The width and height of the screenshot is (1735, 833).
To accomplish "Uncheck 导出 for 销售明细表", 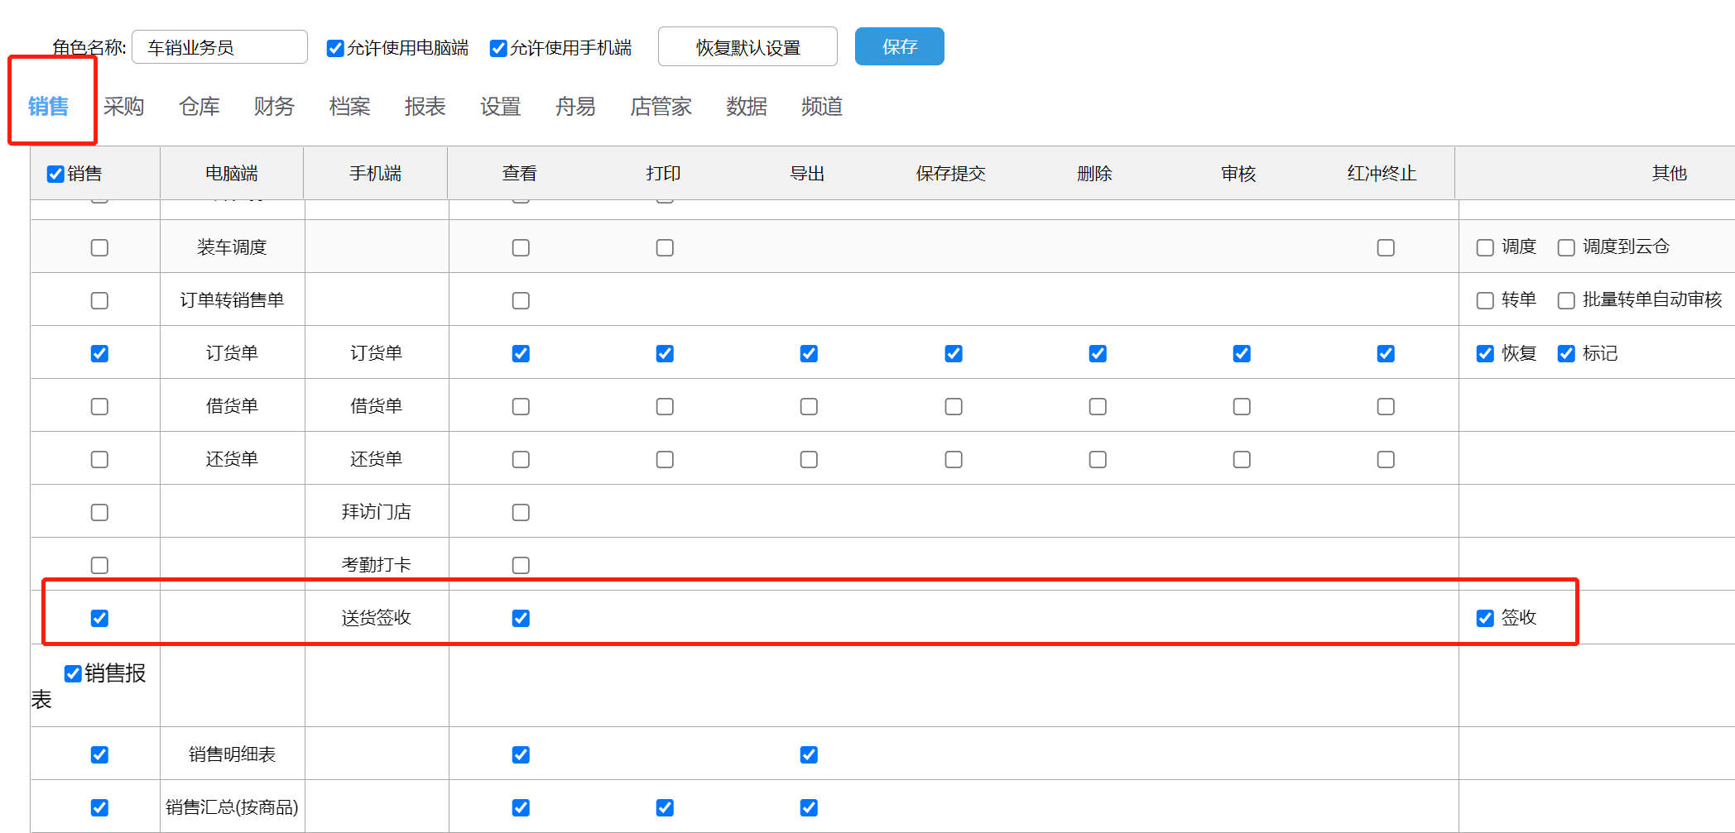I will (809, 755).
